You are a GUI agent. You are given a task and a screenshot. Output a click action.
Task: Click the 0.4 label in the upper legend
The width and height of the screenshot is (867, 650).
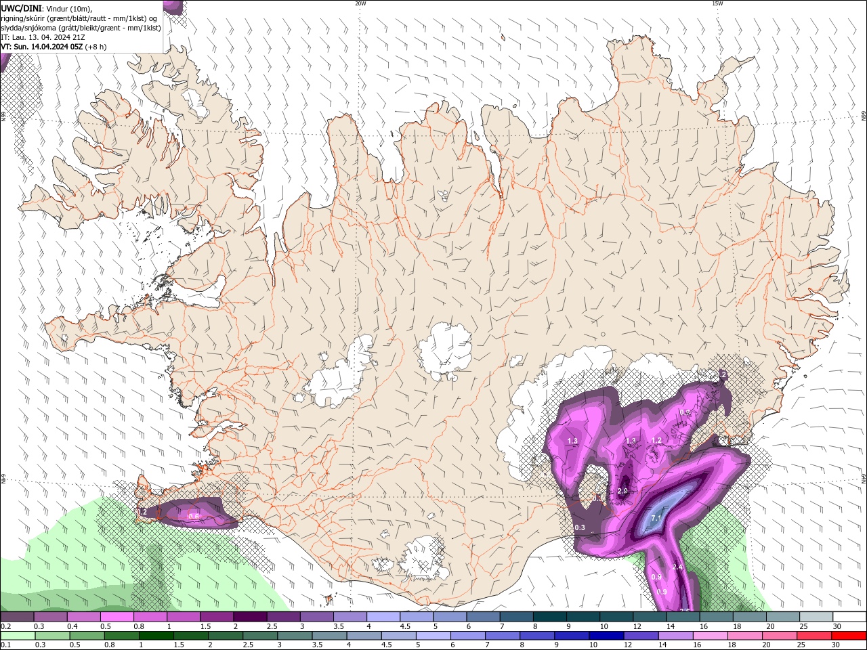(x=72, y=626)
